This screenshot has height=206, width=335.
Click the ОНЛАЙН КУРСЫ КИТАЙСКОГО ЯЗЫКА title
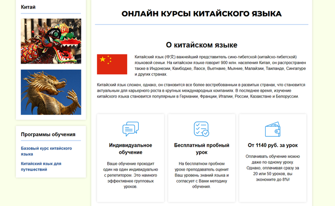coord(201,14)
